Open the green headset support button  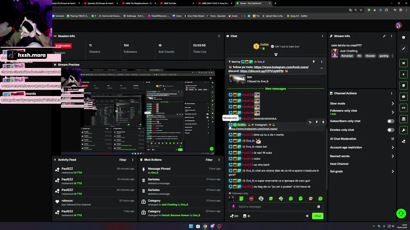(401, 213)
